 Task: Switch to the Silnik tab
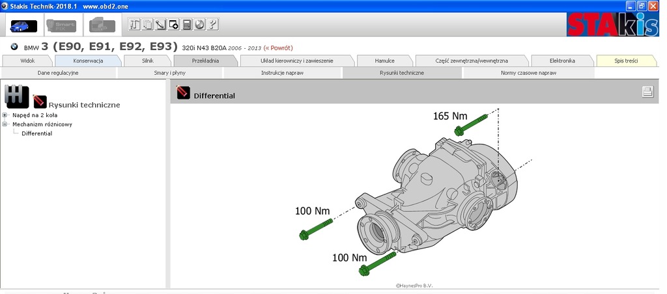coord(148,60)
